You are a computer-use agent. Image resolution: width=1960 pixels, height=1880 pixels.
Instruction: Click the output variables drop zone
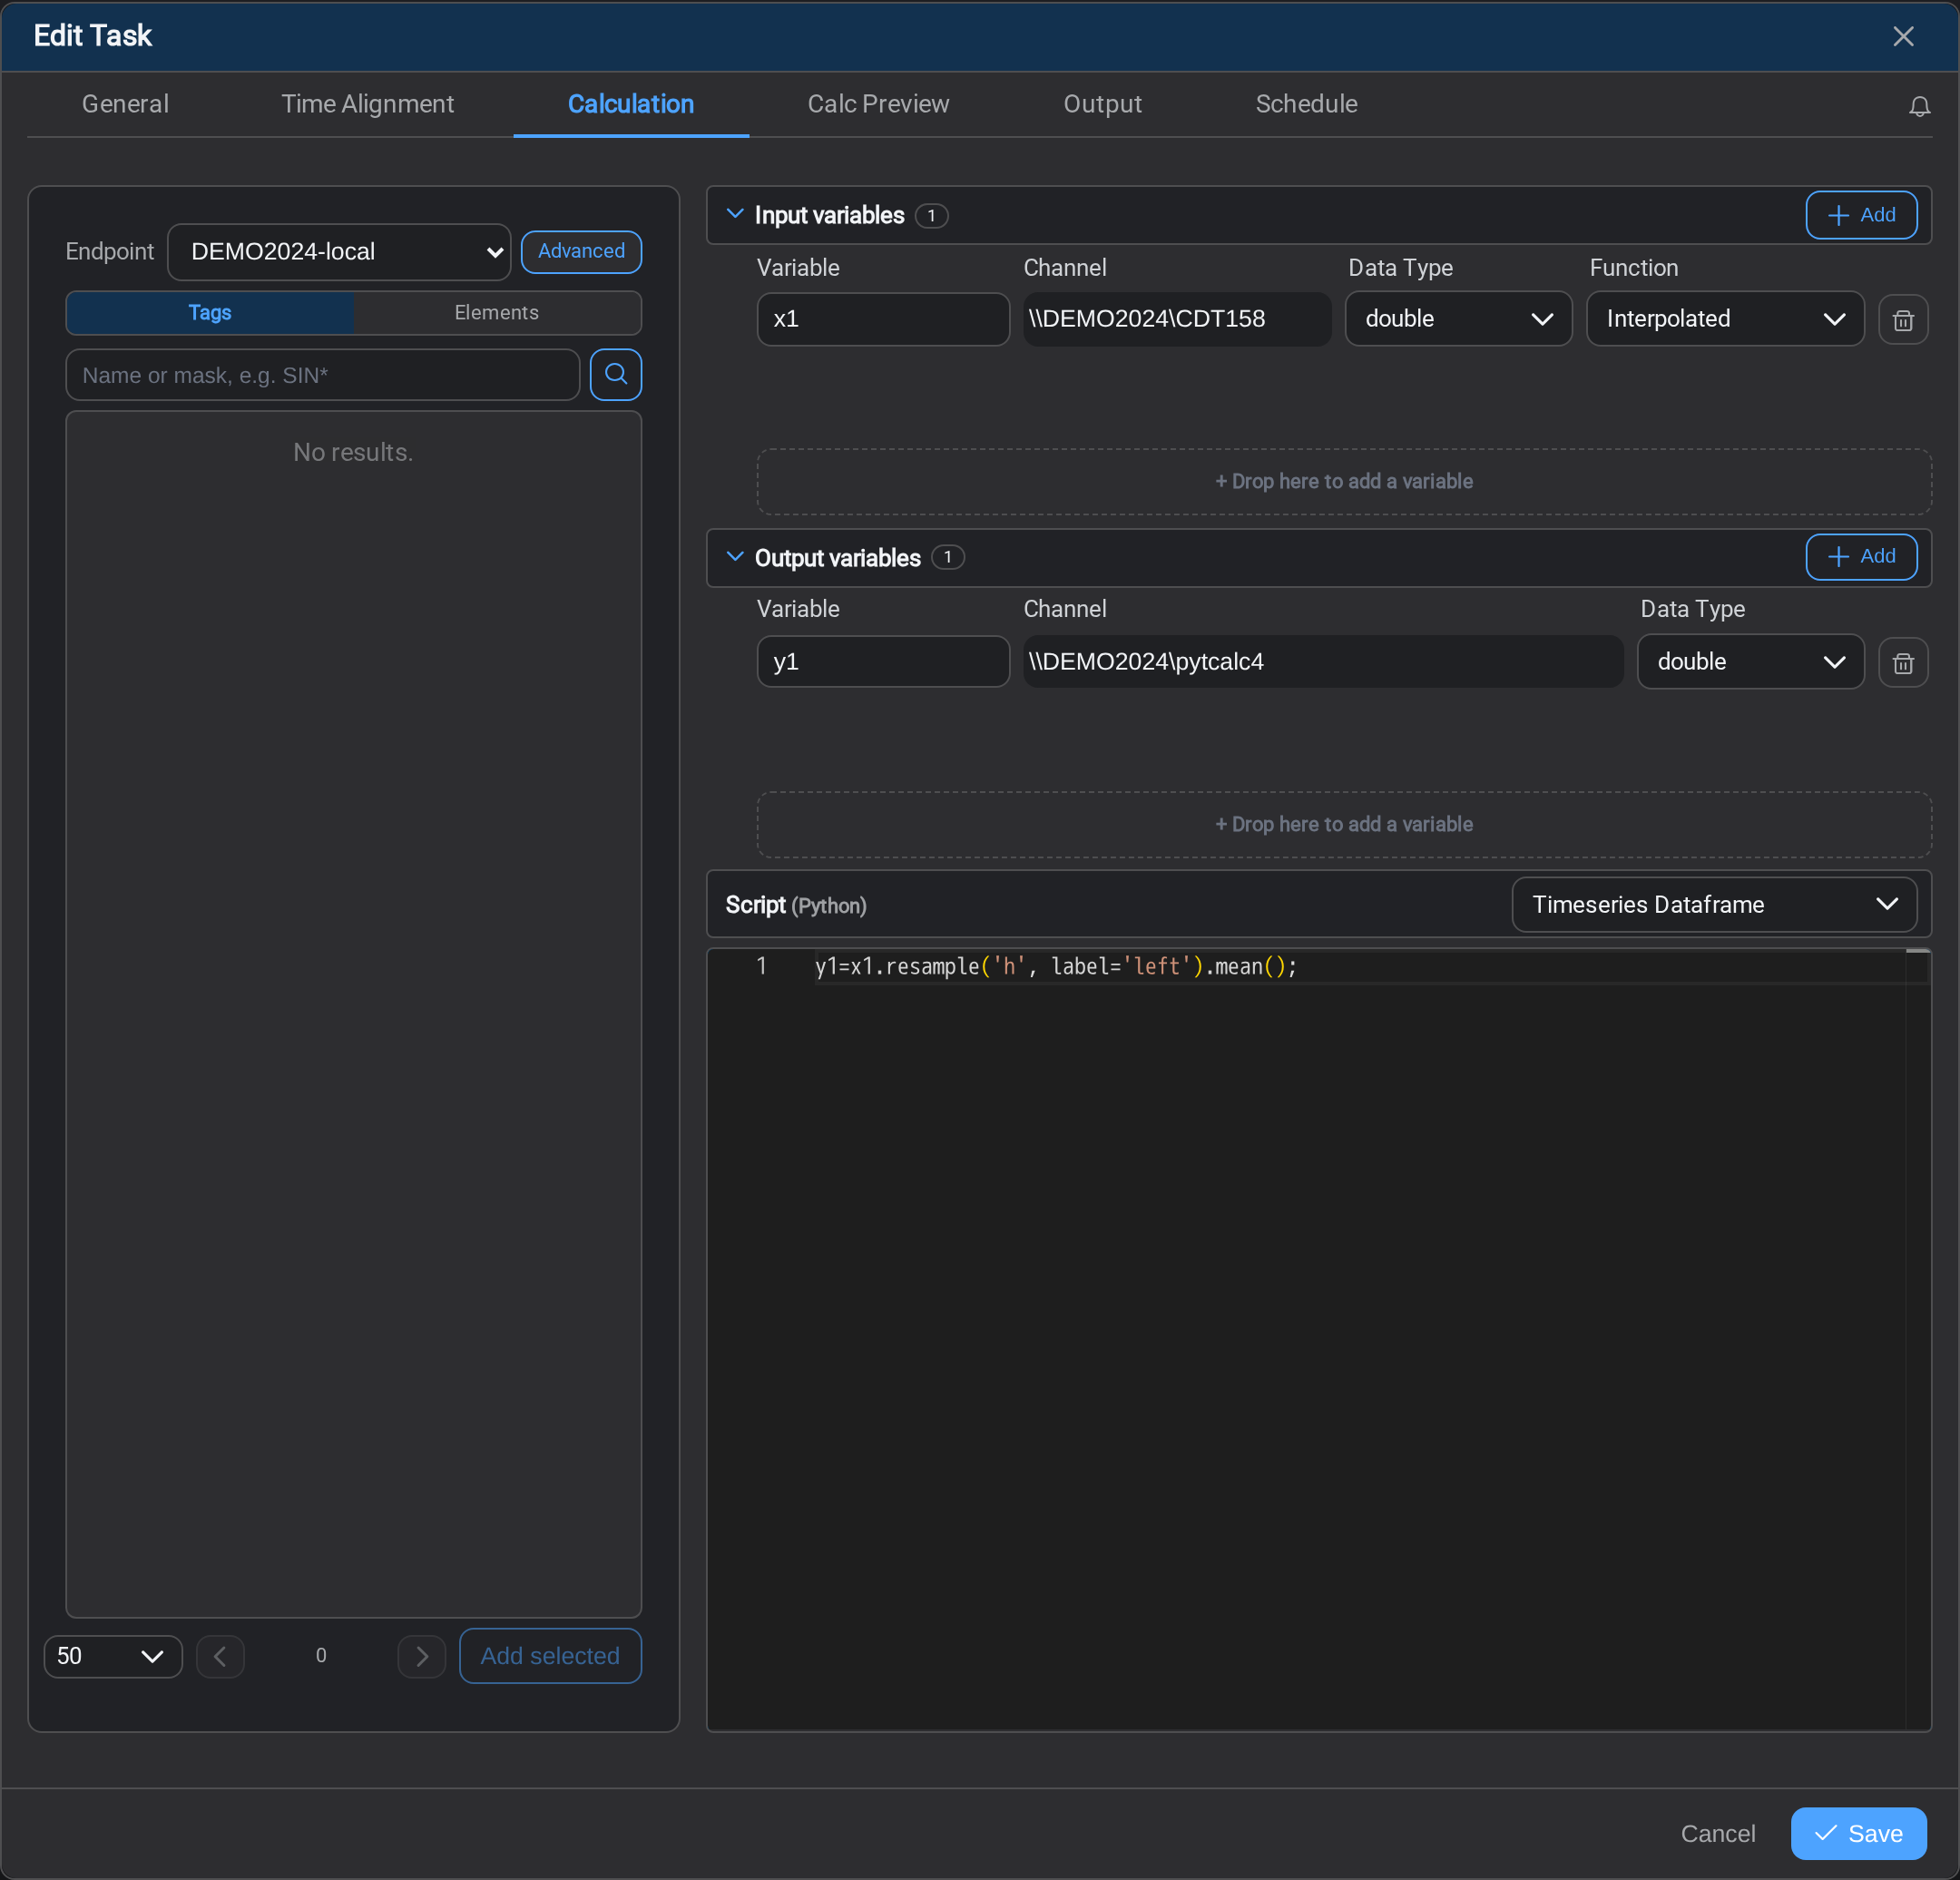click(x=1344, y=825)
